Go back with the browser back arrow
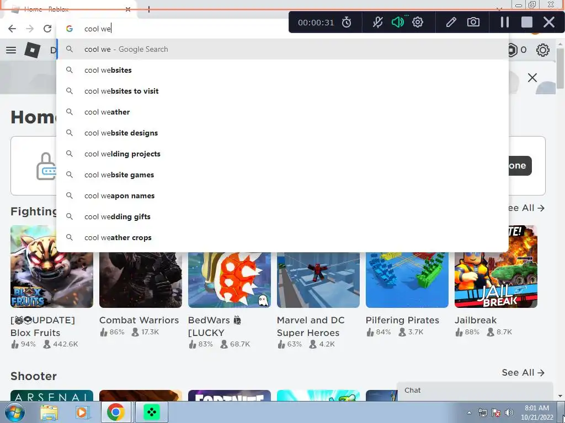The width and height of the screenshot is (565, 423). coord(12,29)
